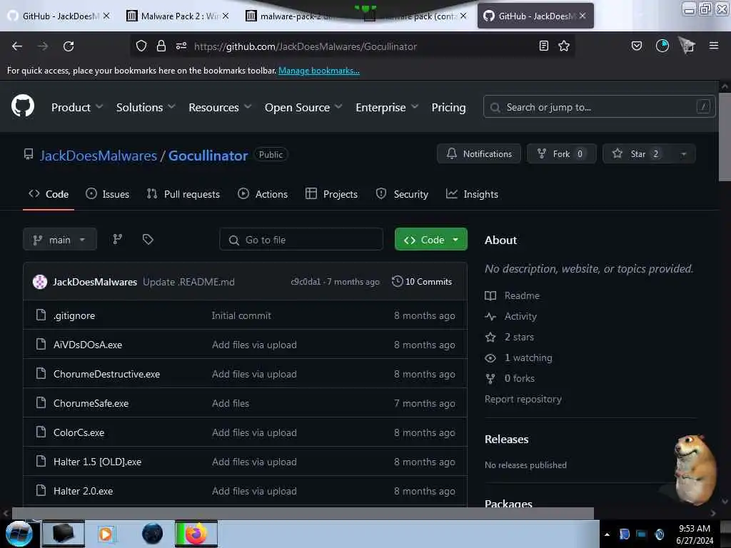The width and height of the screenshot is (731, 548).
Task: Click the Search or jump to field
Action: 599,107
